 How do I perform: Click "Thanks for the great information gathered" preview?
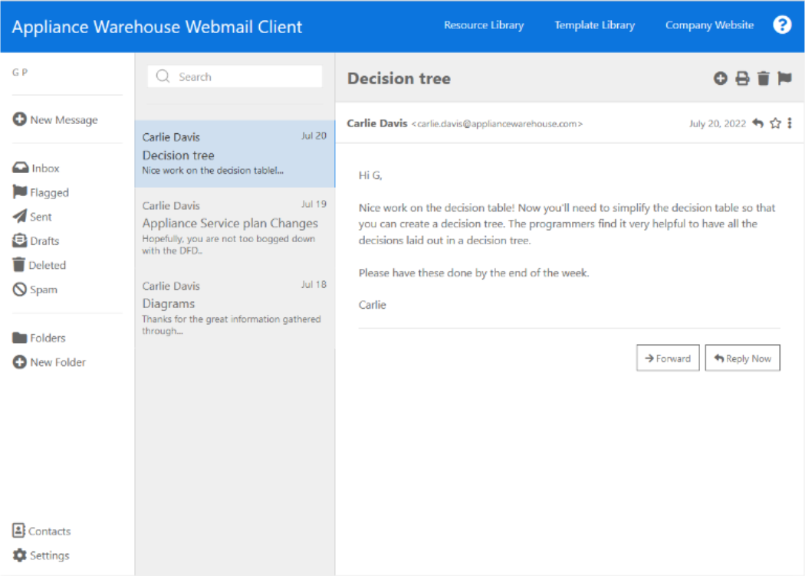(232, 319)
